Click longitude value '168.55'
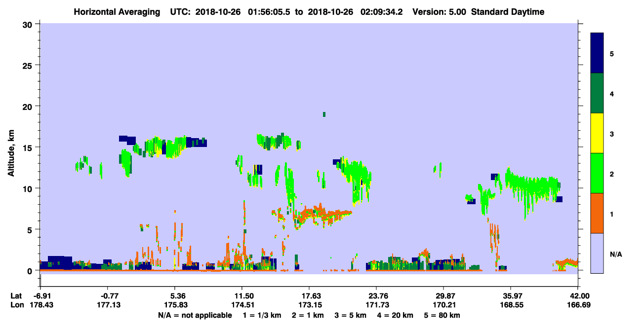The width and height of the screenshot is (642, 329). pos(511,305)
